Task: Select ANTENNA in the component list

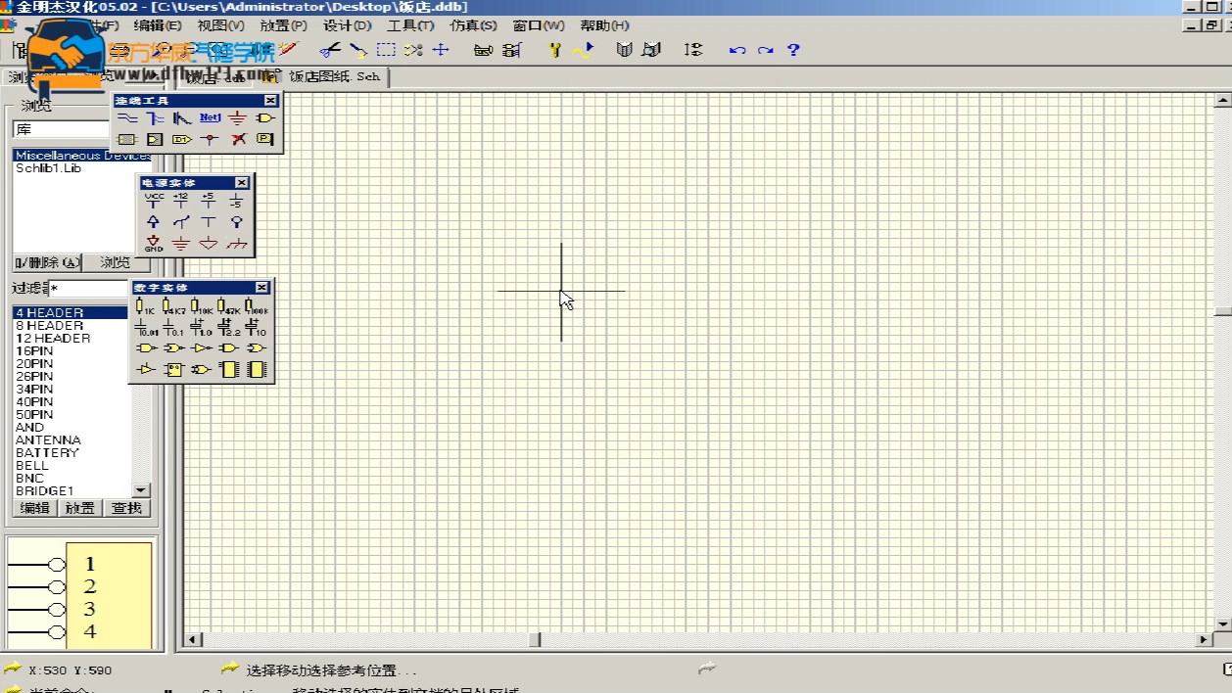Action: [48, 440]
